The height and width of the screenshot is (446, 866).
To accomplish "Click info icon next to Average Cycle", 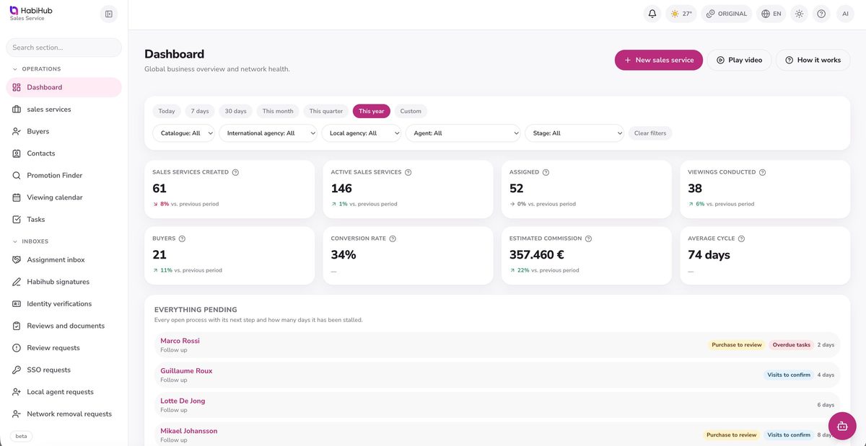I will pos(741,238).
